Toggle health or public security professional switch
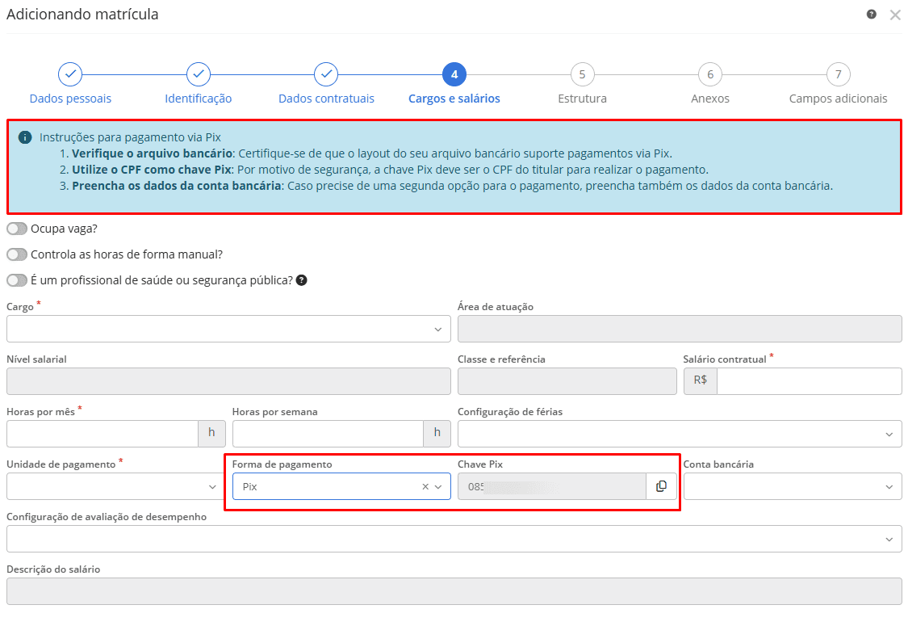The height and width of the screenshot is (626, 908). pyautogui.click(x=17, y=280)
